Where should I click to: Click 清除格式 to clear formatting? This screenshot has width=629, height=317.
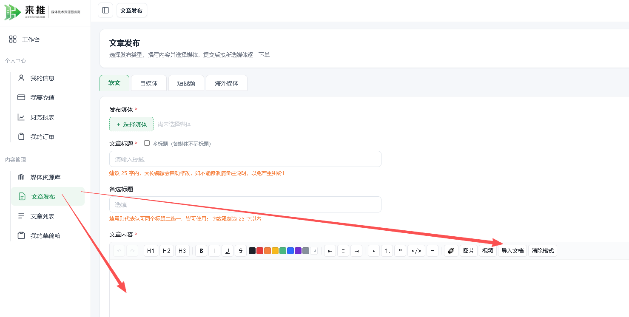click(543, 251)
